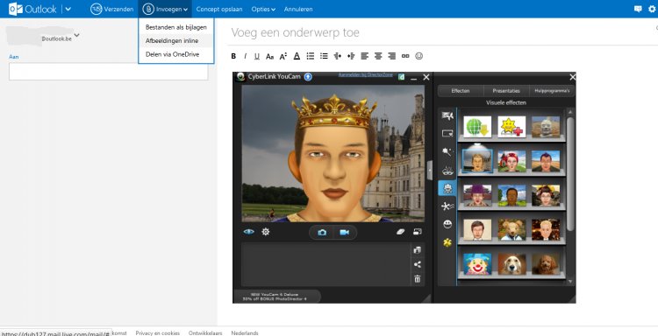Expand the Outlook app switcher arrow
Viewport: 658px width, 336px height.
click(x=68, y=9)
